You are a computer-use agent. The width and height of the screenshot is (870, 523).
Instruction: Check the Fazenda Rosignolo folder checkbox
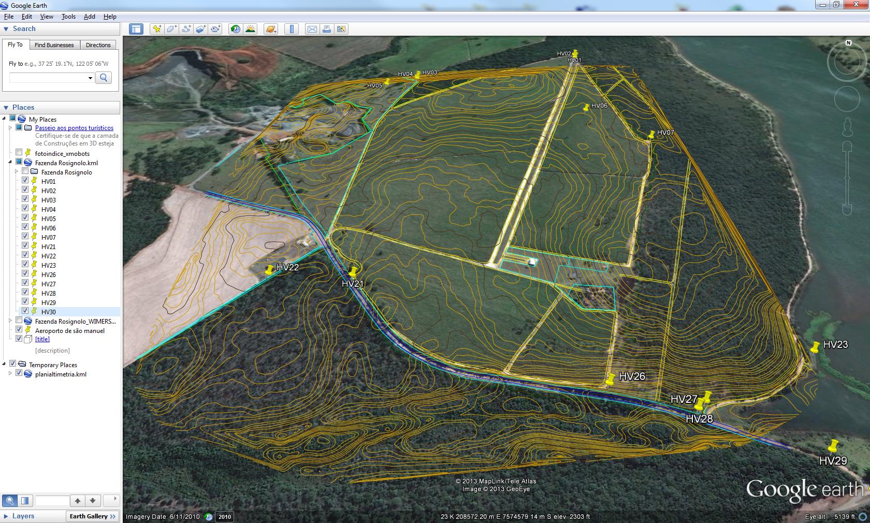pyautogui.click(x=25, y=171)
